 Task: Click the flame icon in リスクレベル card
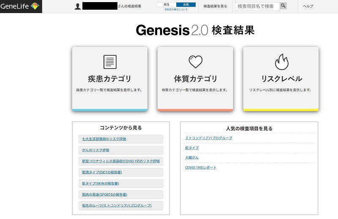click(x=281, y=62)
